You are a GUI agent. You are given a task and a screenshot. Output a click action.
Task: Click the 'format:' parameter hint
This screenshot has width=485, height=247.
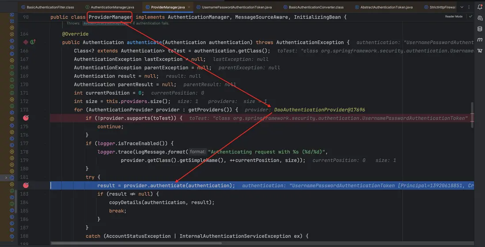197,152
